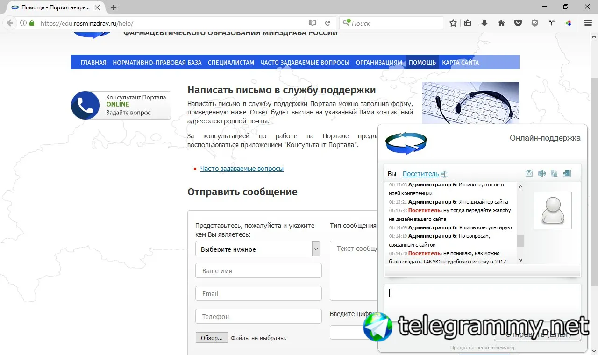Toggle reader view in address bar

click(x=313, y=23)
